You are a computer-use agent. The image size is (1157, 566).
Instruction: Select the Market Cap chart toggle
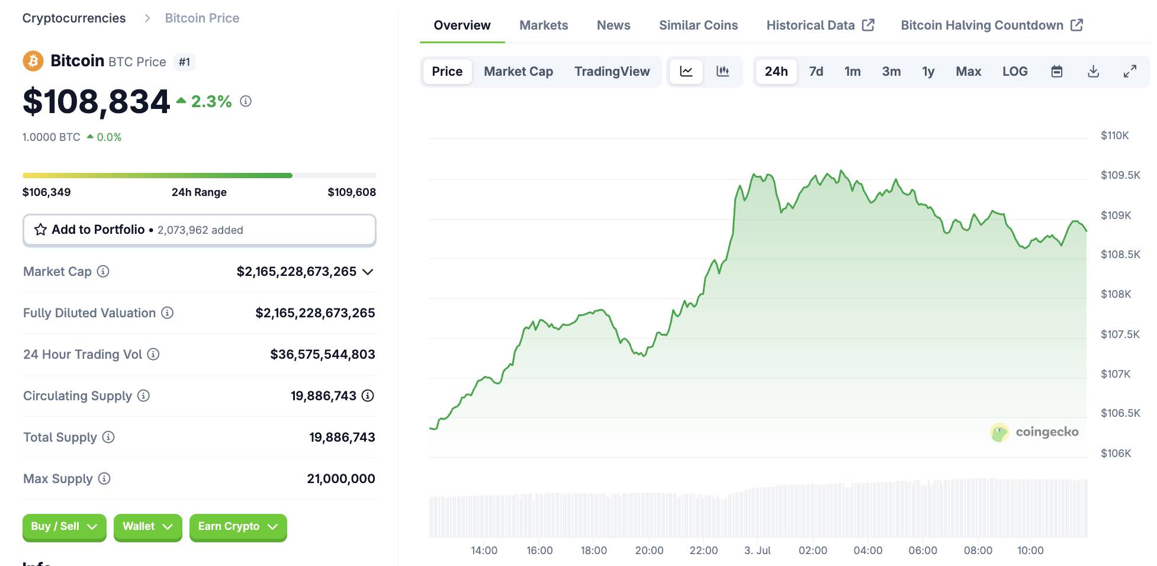pos(519,72)
